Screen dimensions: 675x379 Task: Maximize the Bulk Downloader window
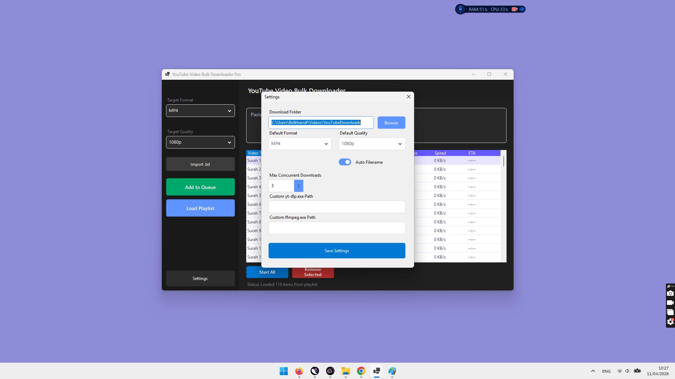(489, 74)
